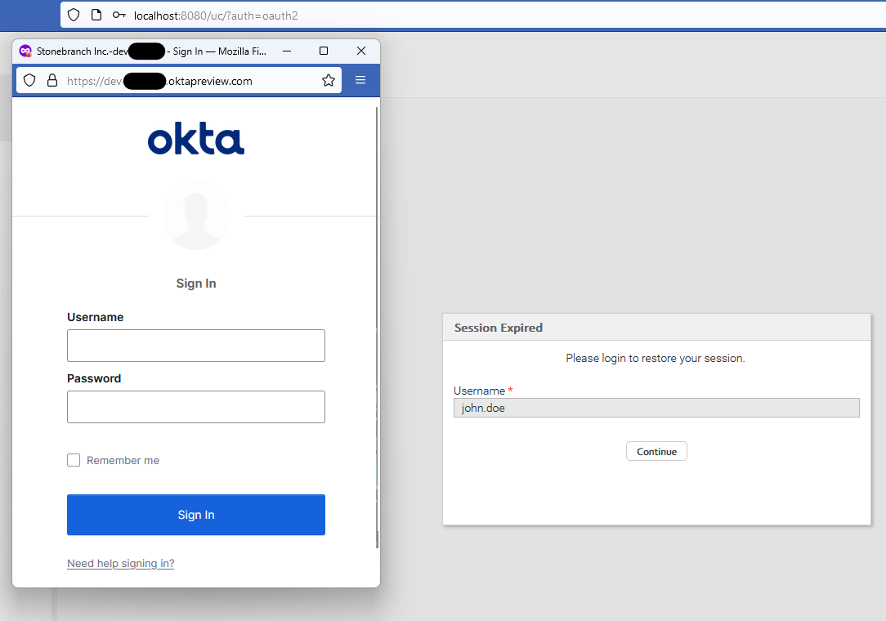Click the Okta popup vertical scrollbar

coord(377,327)
